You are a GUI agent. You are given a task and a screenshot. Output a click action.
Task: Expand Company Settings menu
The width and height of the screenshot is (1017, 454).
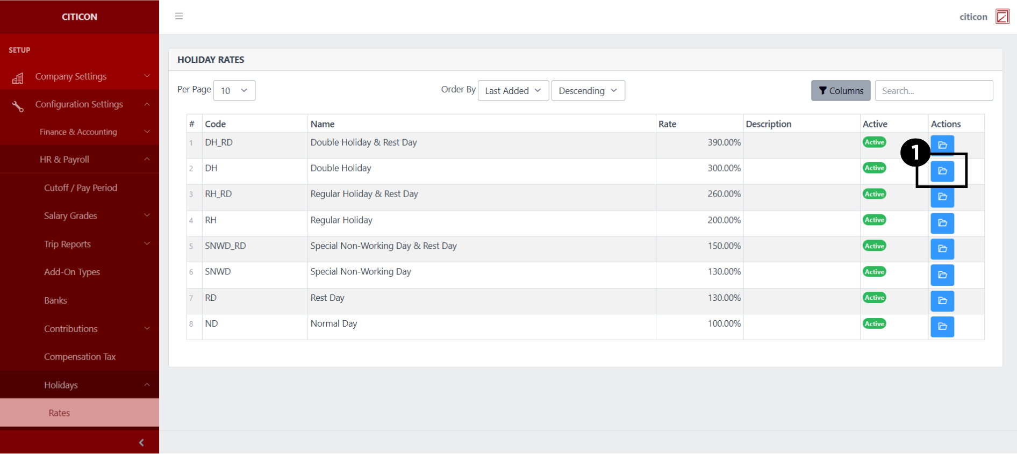[80, 77]
